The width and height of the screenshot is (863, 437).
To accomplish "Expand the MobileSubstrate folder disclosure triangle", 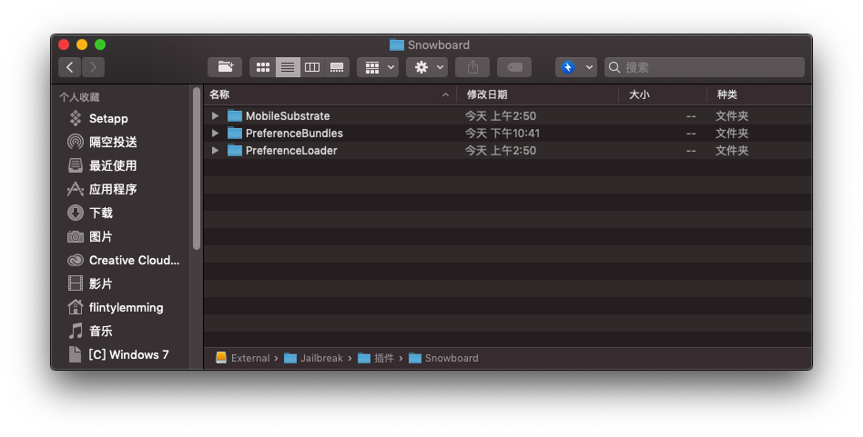I will (215, 116).
